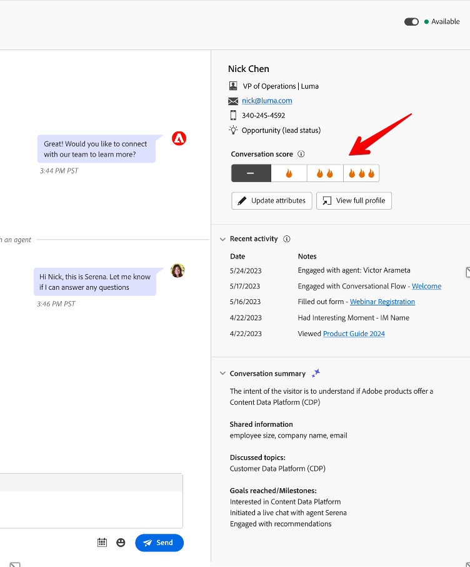Set conversation score to three flames
Screen dimensions: 470x567
point(361,173)
